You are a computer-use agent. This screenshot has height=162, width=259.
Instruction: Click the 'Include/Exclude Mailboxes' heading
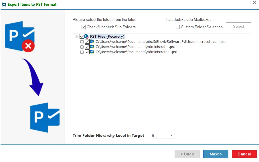tap(189, 20)
